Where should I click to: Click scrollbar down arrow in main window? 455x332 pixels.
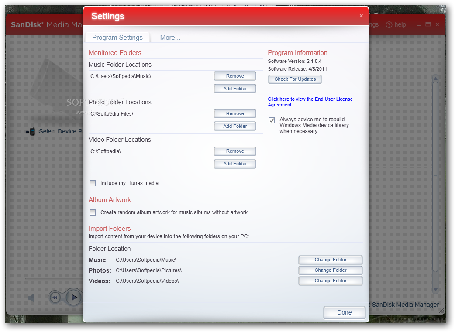(435, 289)
